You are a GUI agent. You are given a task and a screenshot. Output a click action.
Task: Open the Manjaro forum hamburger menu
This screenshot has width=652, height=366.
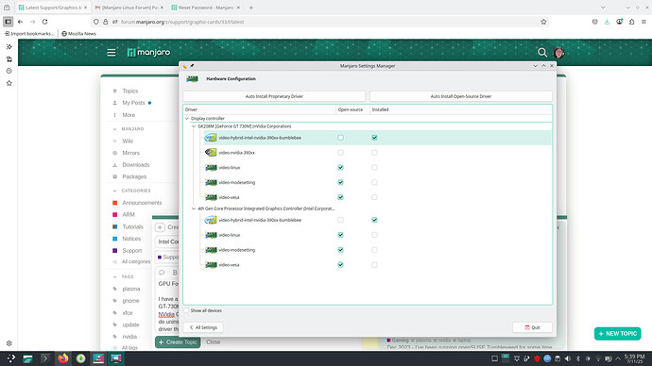(111, 53)
